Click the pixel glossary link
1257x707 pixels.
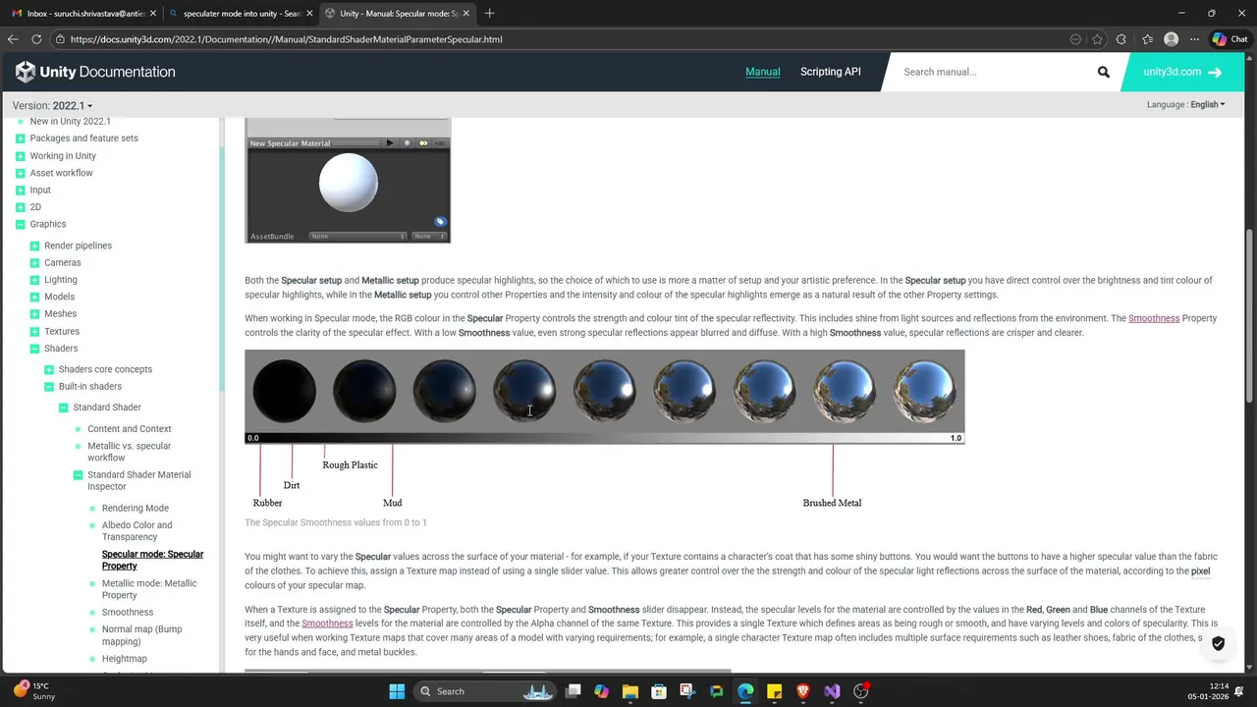coord(1200,571)
